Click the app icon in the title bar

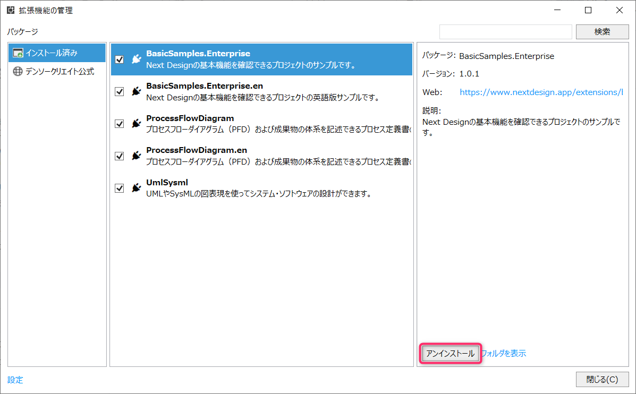click(11, 10)
